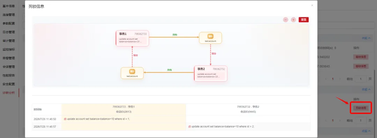The height and width of the screenshot is (138, 377).
Task: Click the '799362733 - 事务1' column header
Action: tap(124, 107)
